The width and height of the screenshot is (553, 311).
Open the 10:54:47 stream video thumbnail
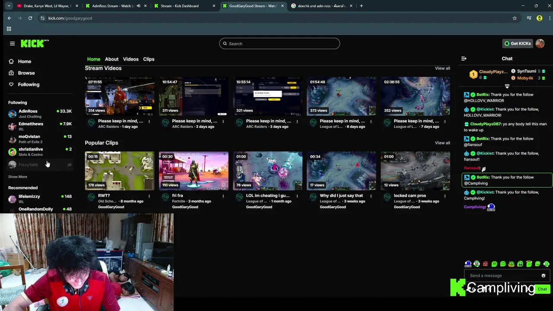click(x=194, y=96)
